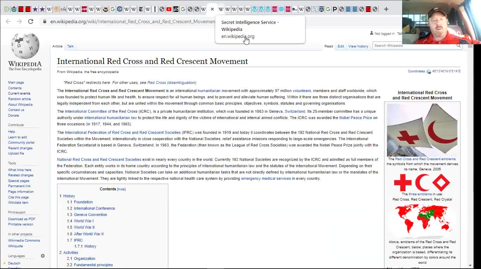Close the currently active tab
This screenshot has height=269, width=481.
click(212, 9)
